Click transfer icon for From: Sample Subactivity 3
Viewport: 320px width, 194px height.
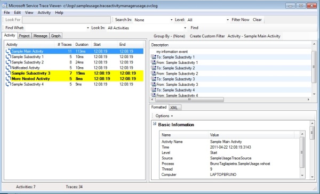(x=153, y=84)
